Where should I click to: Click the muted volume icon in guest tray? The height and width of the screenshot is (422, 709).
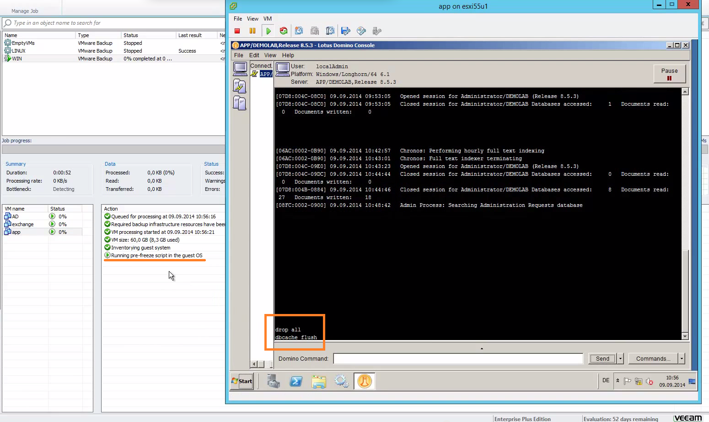[650, 381]
